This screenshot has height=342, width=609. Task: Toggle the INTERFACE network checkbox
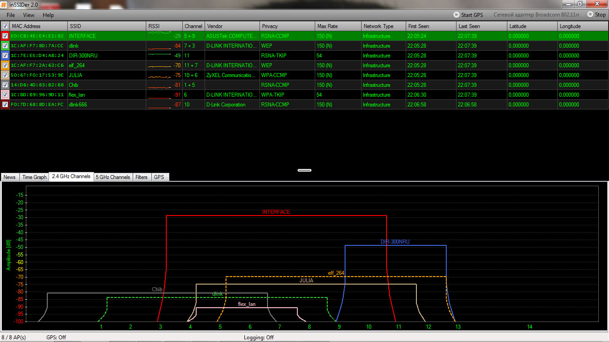coord(5,36)
